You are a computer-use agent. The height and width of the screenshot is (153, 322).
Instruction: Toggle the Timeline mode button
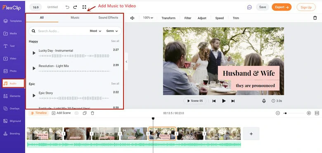point(39,113)
